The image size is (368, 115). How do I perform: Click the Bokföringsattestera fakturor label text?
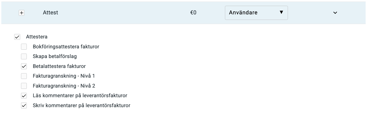pyautogui.click(x=66, y=47)
